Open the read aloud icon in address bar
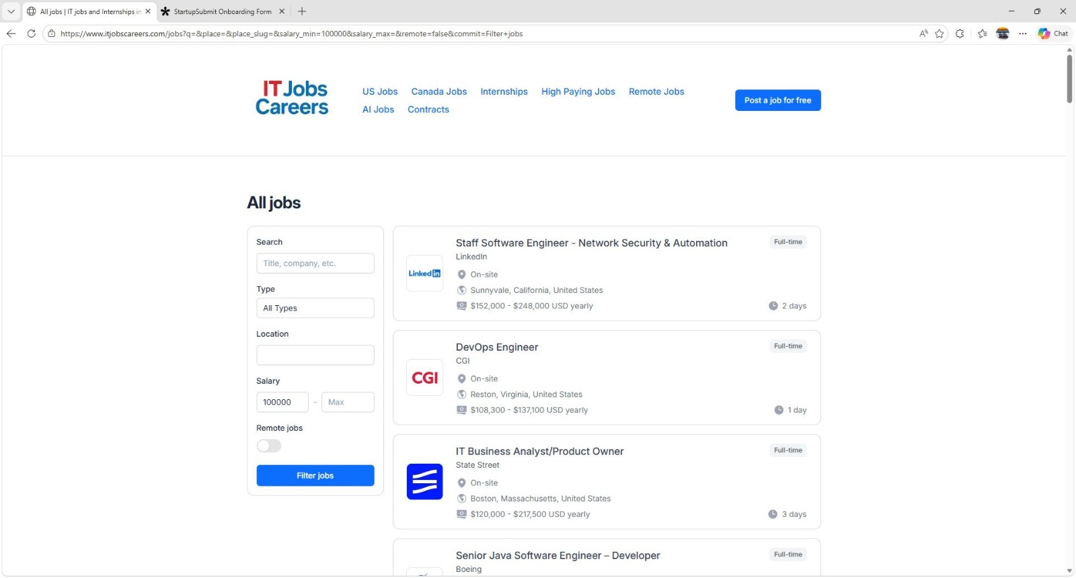Image resolution: width=1076 pixels, height=578 pixels. pyautogui.click(x=923, y=34)
